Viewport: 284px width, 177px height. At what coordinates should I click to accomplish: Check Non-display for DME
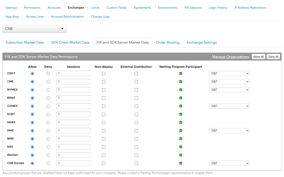104,131
